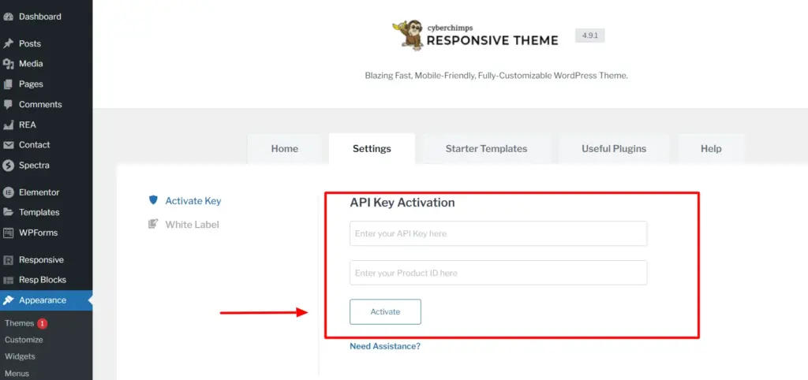Viewport: 808px width, 380px height.
Task: Click the Resp Blocks icon
Action: (x=8, y=280)
